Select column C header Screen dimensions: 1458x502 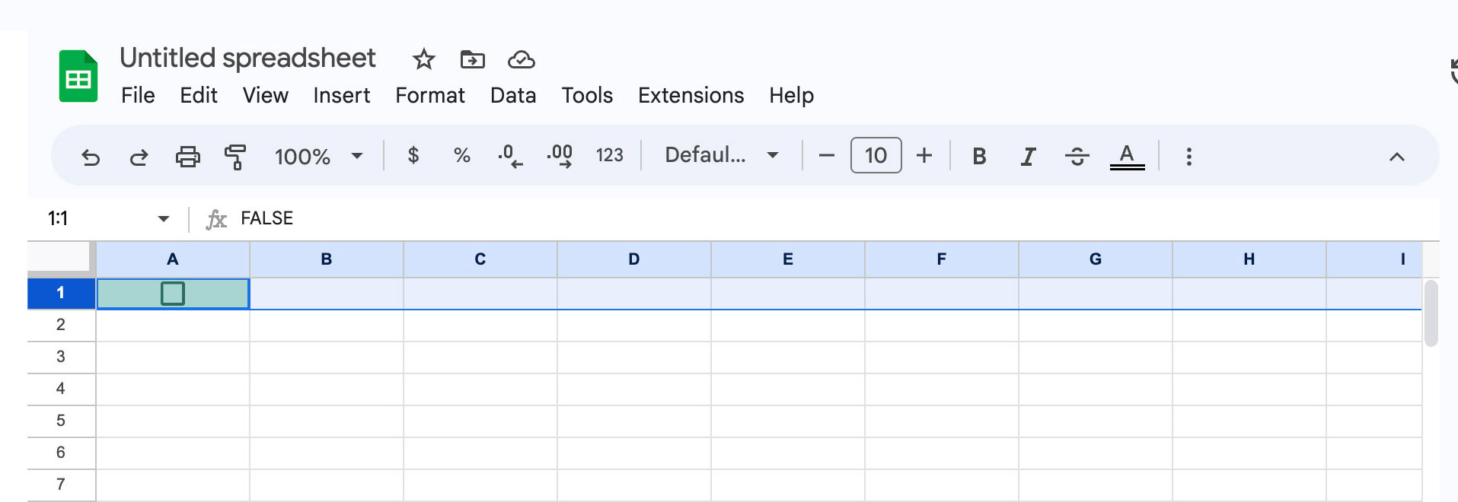pyautogui.click(x=480, y=259)
